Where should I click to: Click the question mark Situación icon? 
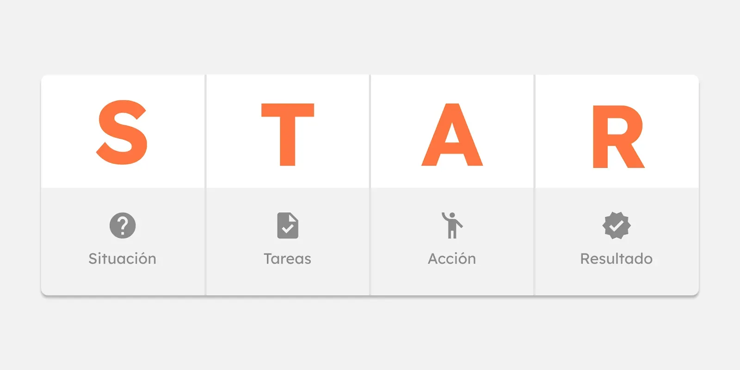(x=123, y=225)
